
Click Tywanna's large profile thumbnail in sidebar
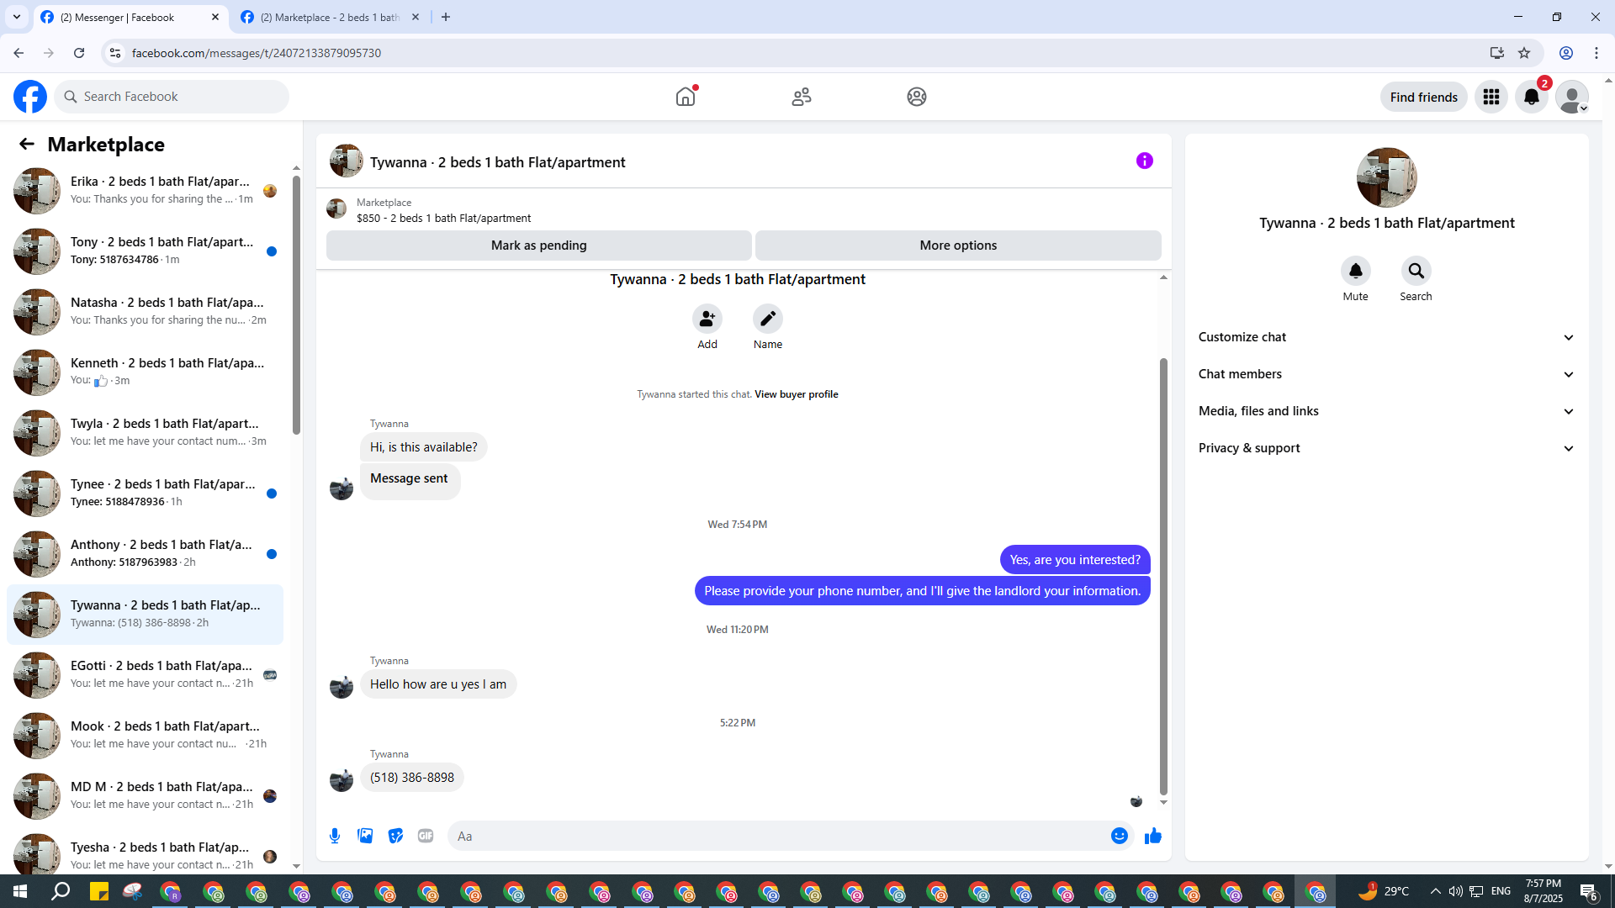[1386, 177]
